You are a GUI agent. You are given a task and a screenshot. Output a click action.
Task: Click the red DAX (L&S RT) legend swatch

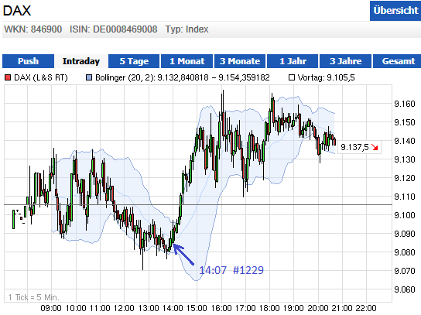coord(8,78)
